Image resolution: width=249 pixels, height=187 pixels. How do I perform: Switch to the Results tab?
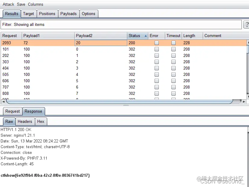12,14
